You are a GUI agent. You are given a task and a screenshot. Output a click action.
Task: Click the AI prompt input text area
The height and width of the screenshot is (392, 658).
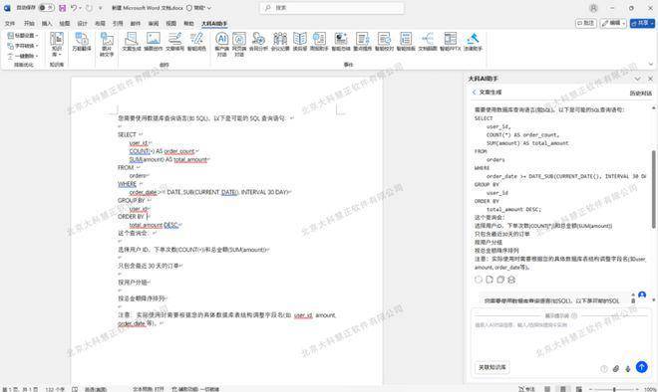pos(560,339)
